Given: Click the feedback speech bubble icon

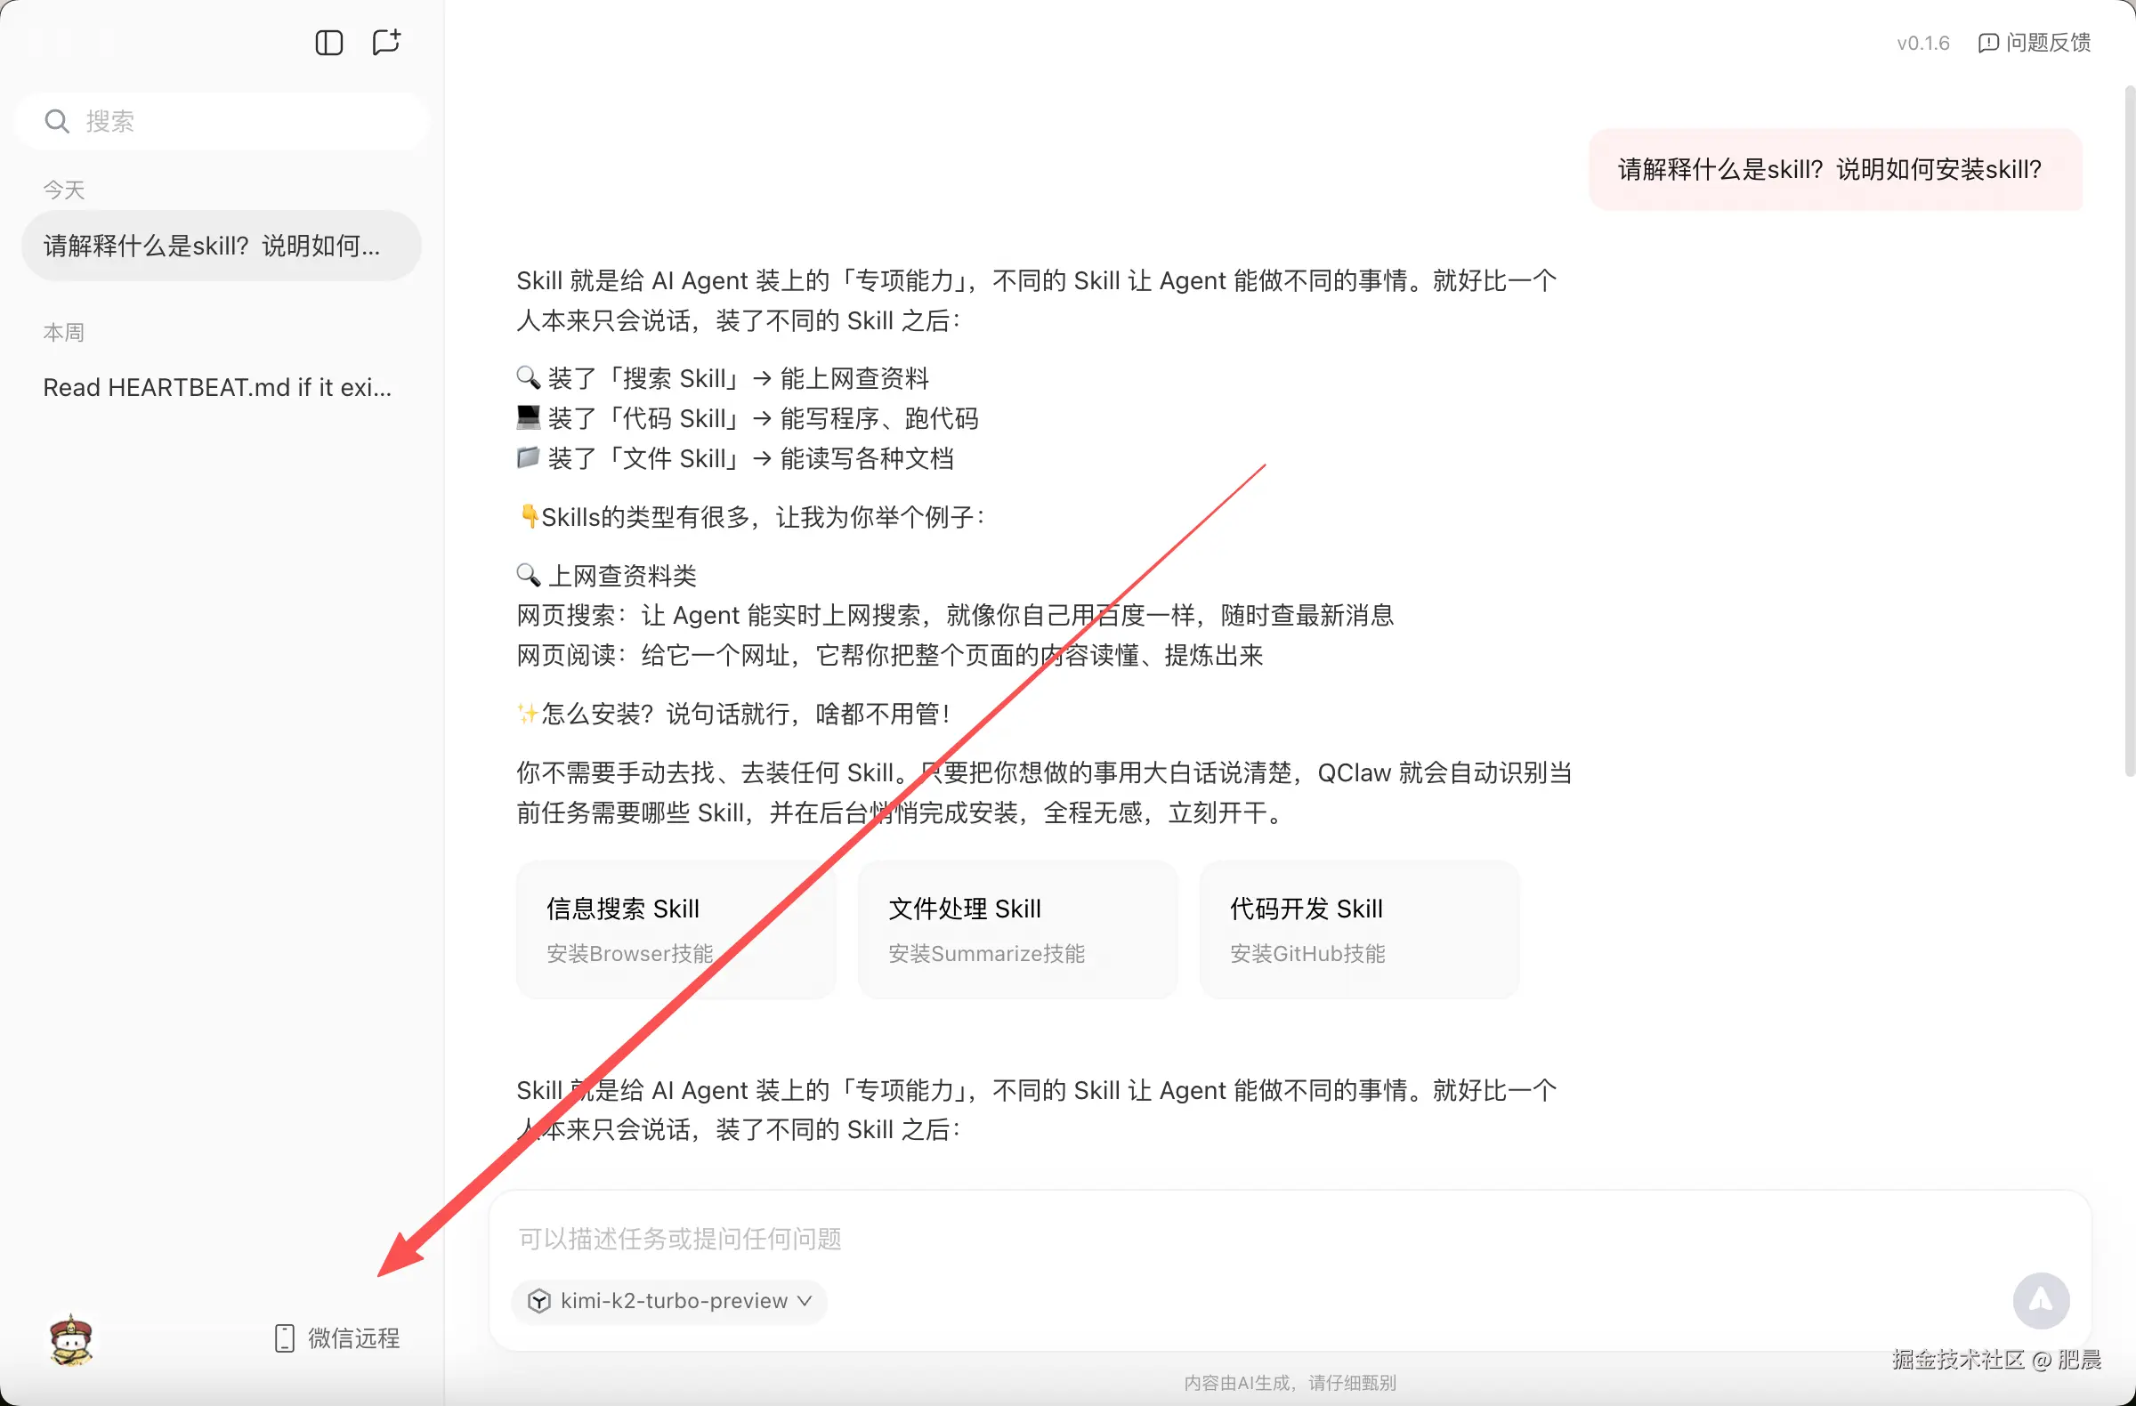Looking at the screenshot, I should pos(1987,43).
